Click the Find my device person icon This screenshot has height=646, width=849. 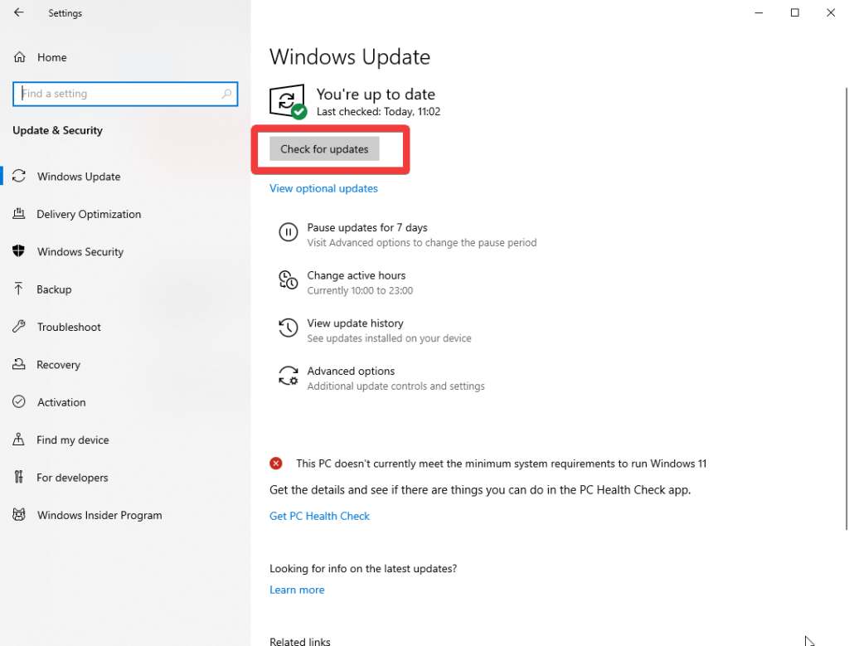pyautogui.click(x=18, y=440)
